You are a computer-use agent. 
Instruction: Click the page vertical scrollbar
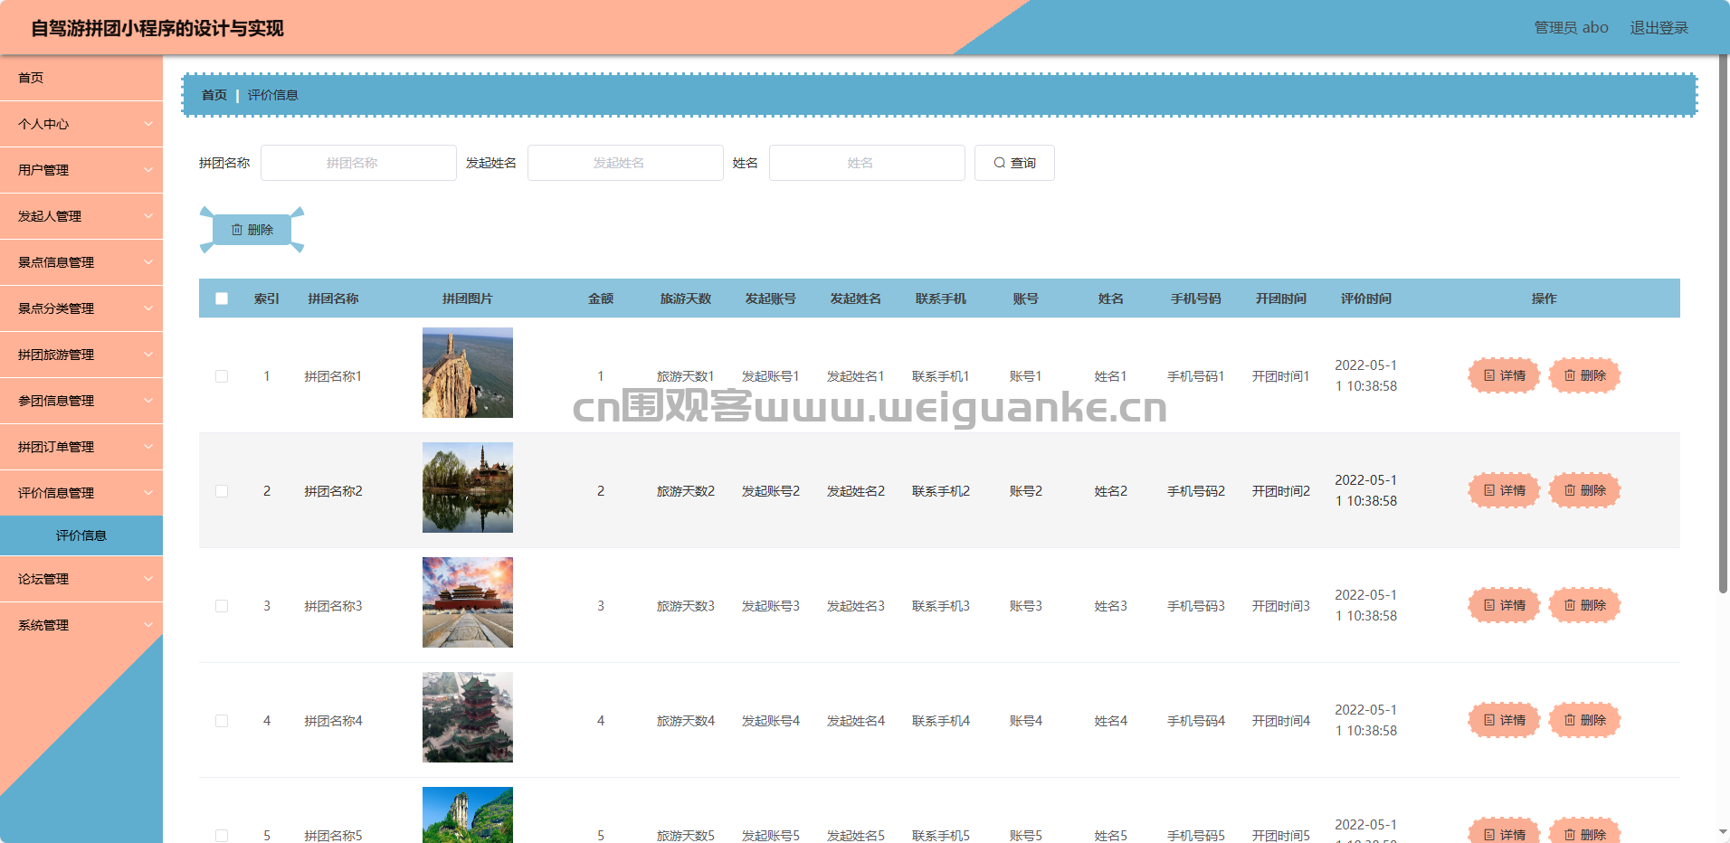tap(1723, 324)
